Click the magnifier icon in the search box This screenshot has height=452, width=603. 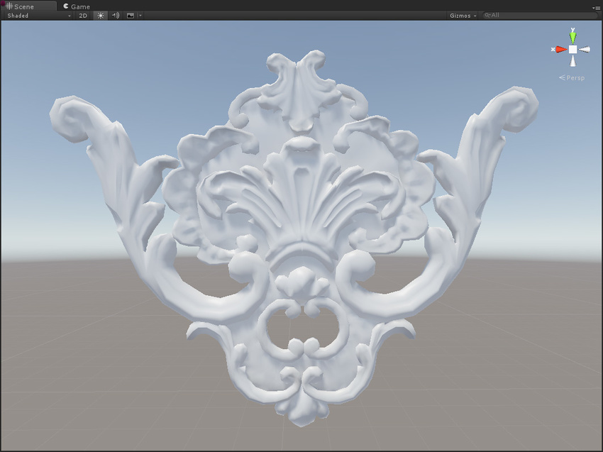(x=487, y=15)
